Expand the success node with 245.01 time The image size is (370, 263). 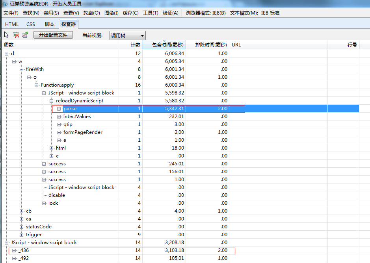pos(44,164)
